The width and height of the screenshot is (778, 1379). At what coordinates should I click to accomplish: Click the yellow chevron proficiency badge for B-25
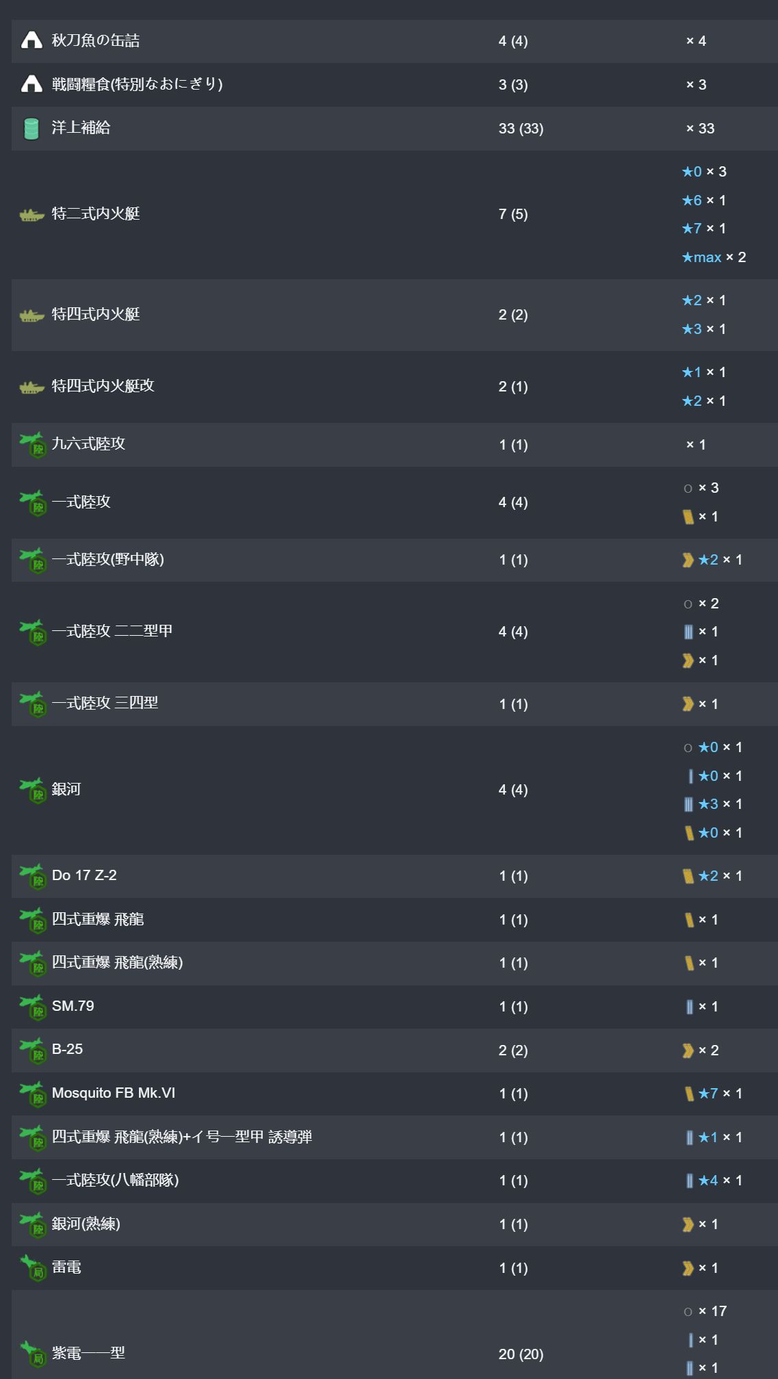[688, 1051]
